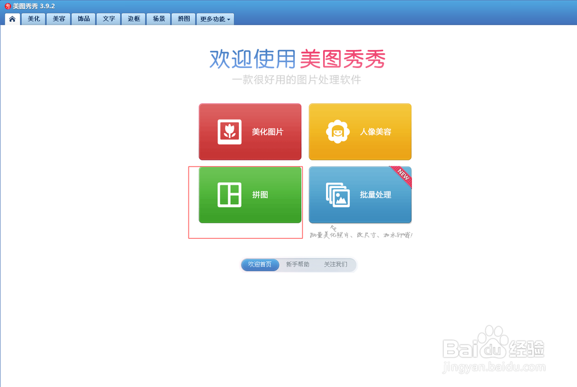Click the blue 批量处理 tile
This screenshot has width=577, height=387.
(360, 194)
